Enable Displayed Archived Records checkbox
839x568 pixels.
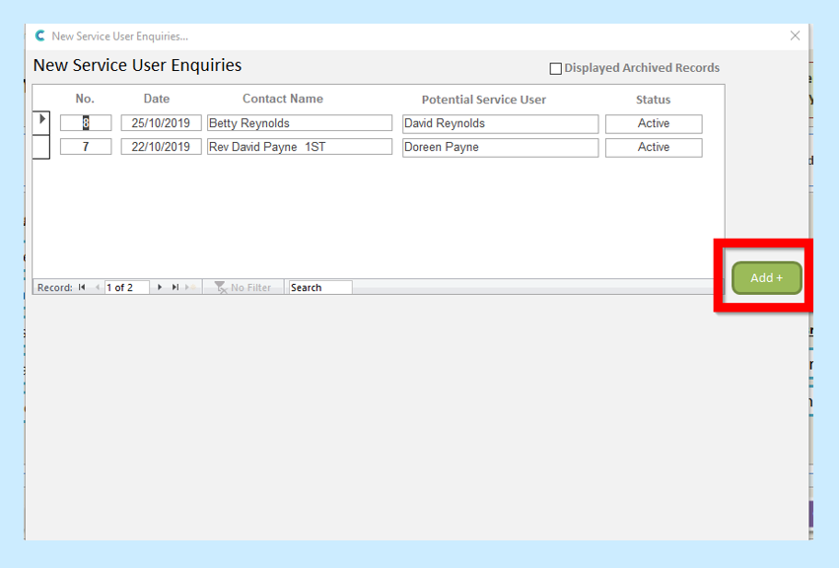pos(555,69)
